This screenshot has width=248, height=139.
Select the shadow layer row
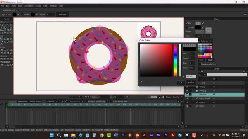coord(214,94)
